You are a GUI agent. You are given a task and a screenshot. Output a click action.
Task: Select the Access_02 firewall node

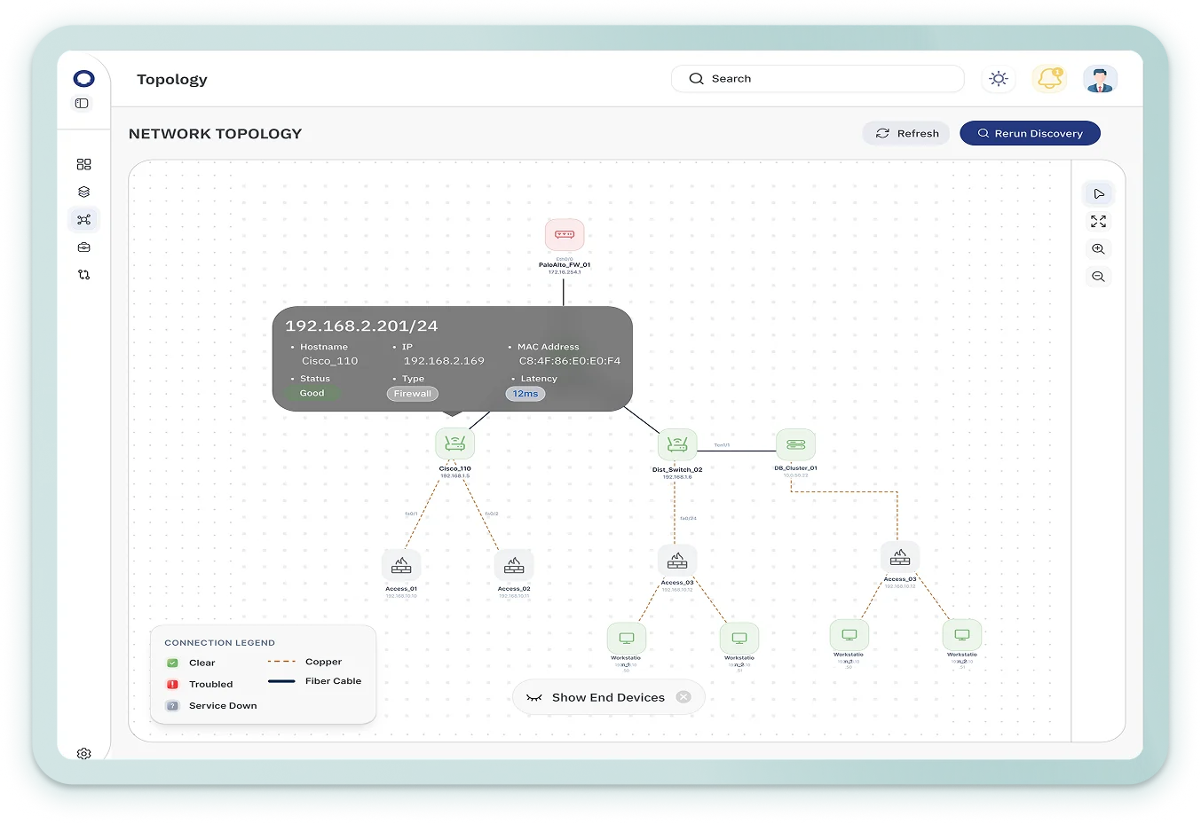tap(514, 565)
